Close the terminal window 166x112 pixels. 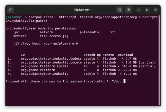[155, 10]
